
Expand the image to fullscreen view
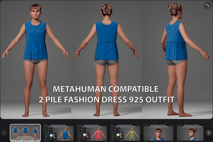207,5
